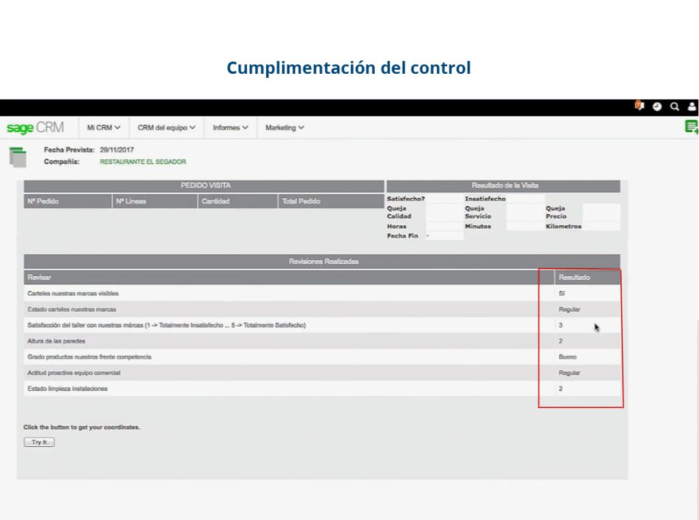699x520 pixels.
Task: Open the user profile icon
Action: point(691,107)
